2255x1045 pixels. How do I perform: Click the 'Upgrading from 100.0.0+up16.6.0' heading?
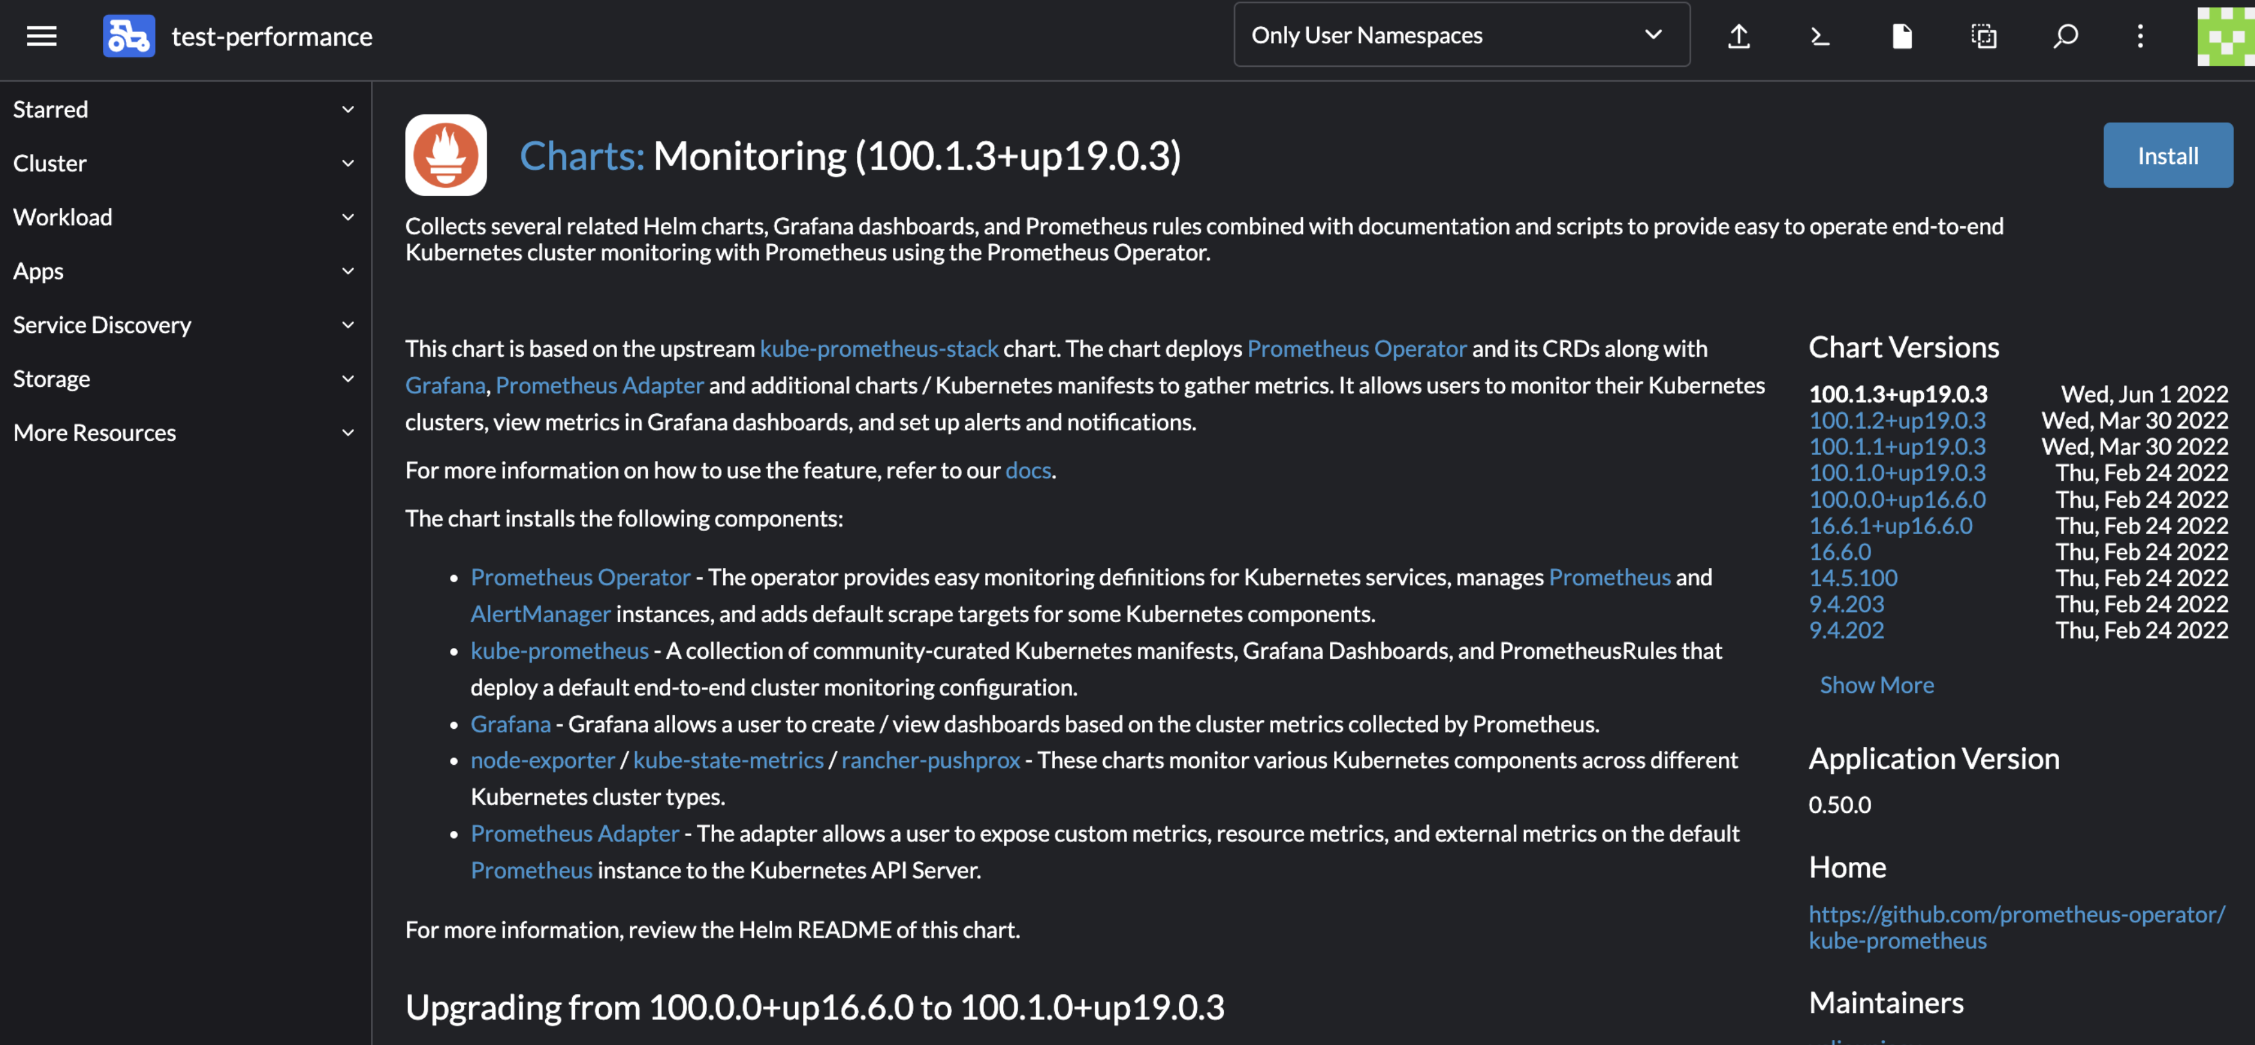(815, 1007)
